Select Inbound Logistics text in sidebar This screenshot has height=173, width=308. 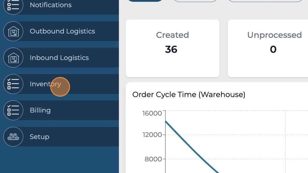pos(59,58)
